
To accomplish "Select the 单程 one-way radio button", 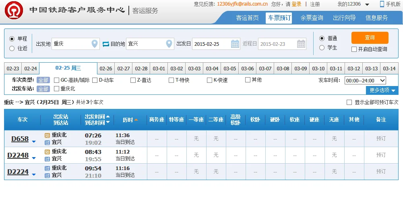I will (x=12, y=39).
